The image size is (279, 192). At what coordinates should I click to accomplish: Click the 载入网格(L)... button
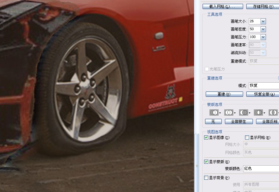click(223, 6)
